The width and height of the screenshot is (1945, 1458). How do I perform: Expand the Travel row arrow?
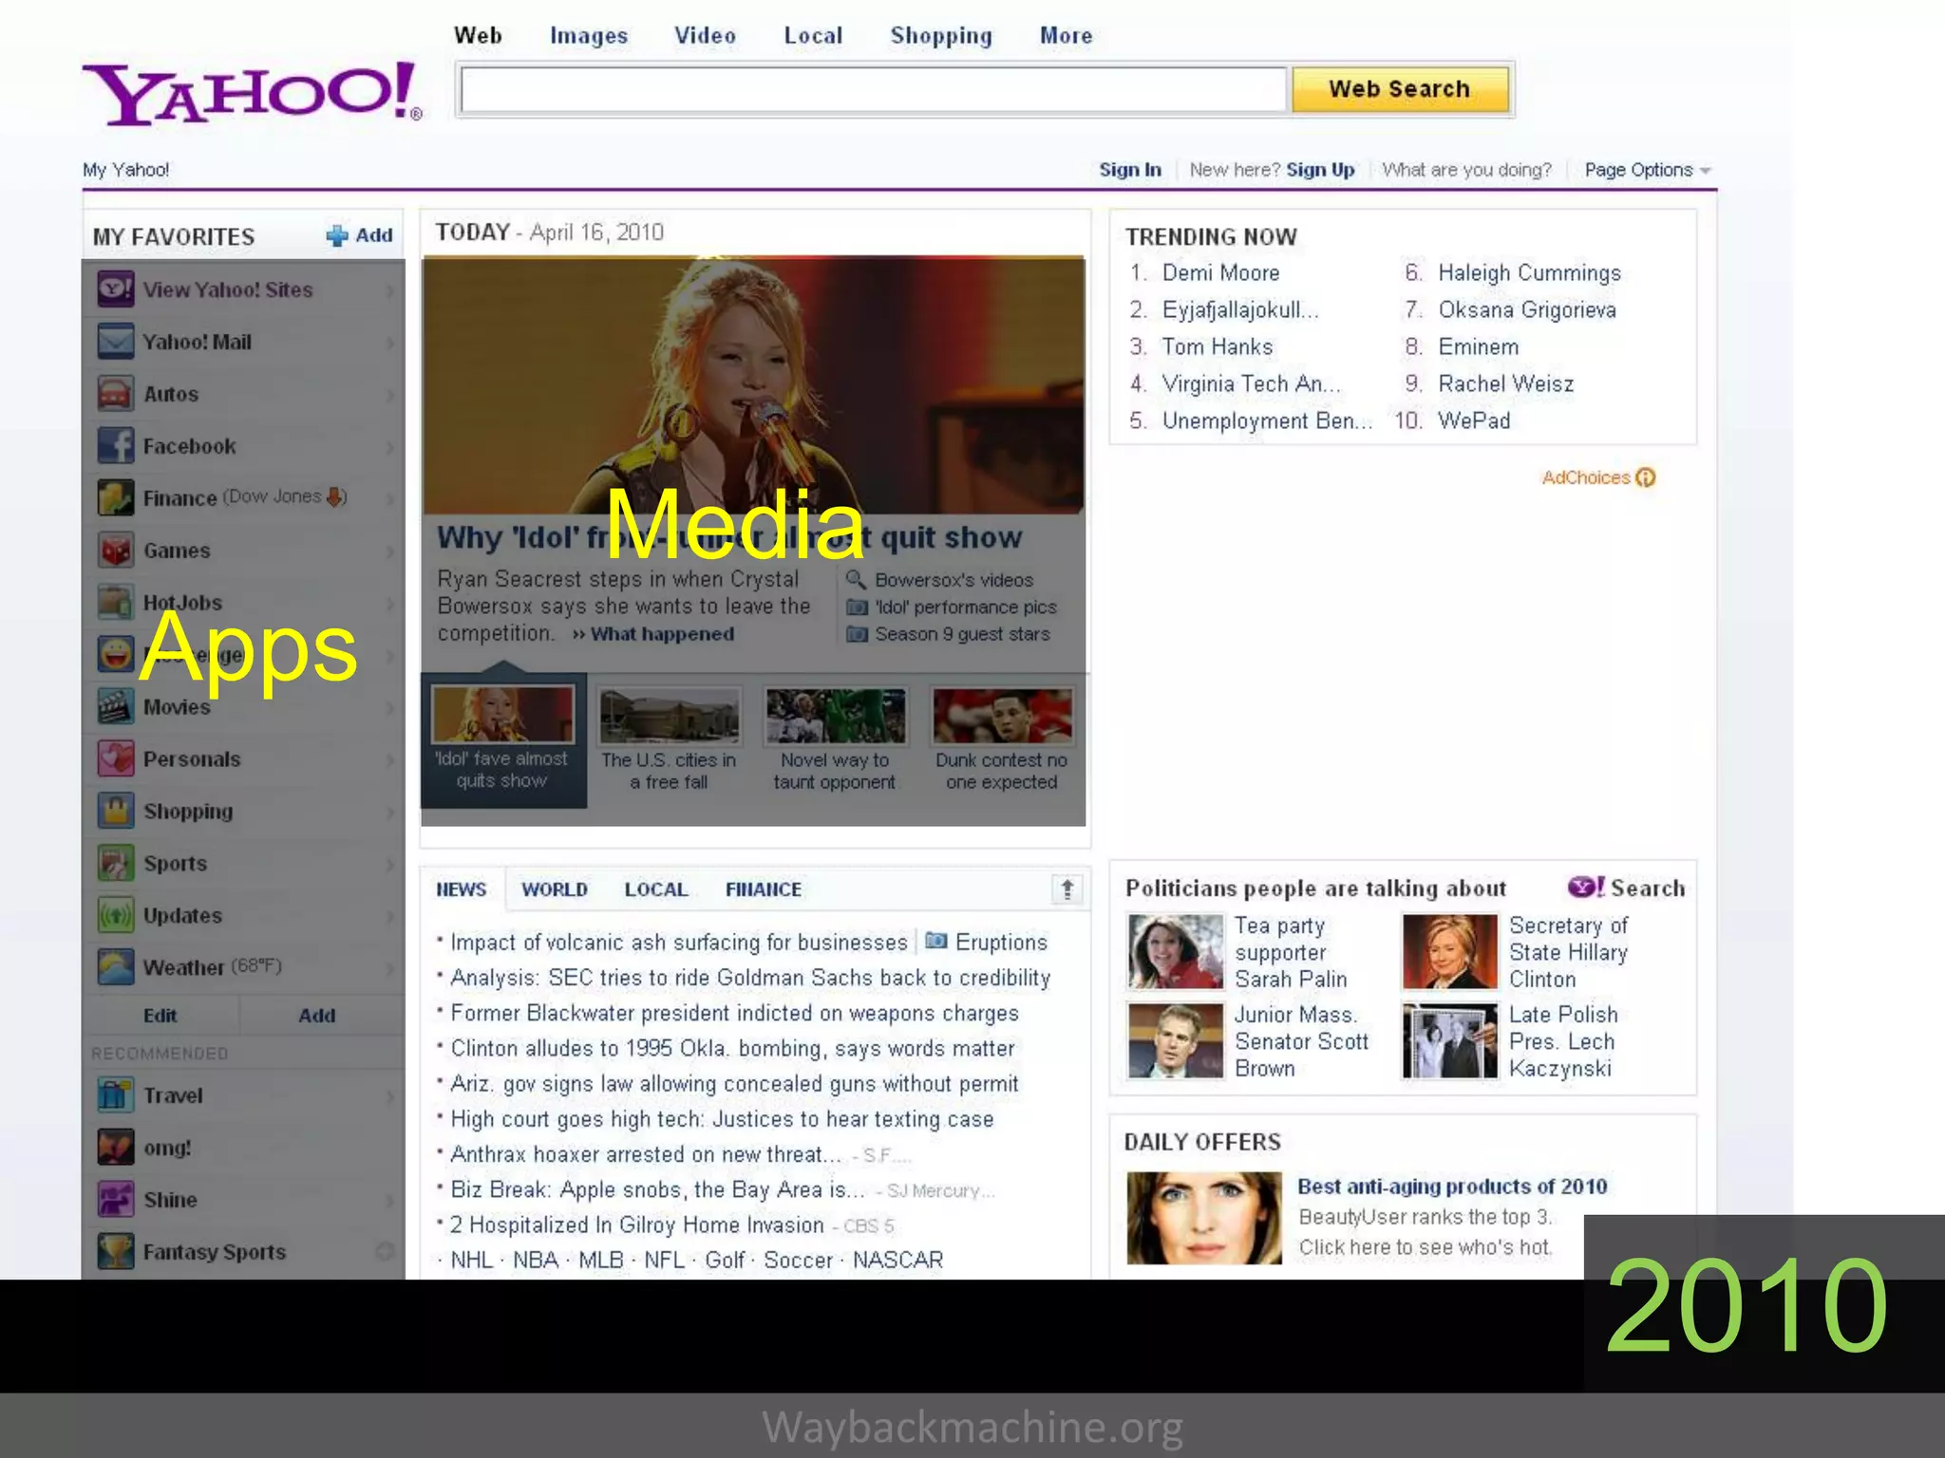[x=389, y=1096]
